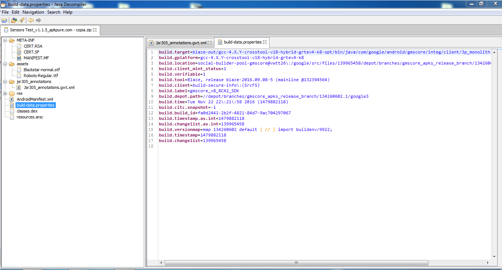This screenshot has width=502, height=270.
Task: Select CERT.SF in the tree
Action: pyautogui.click(x=31, y=52)
